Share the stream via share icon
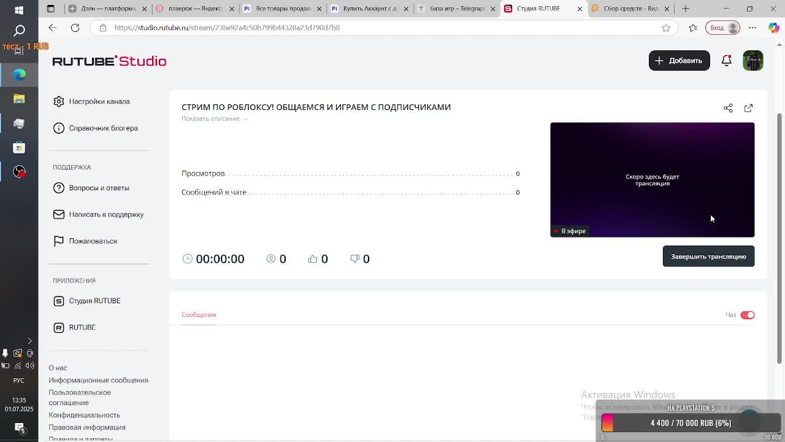785x442 pixels. tap(728, 108)
